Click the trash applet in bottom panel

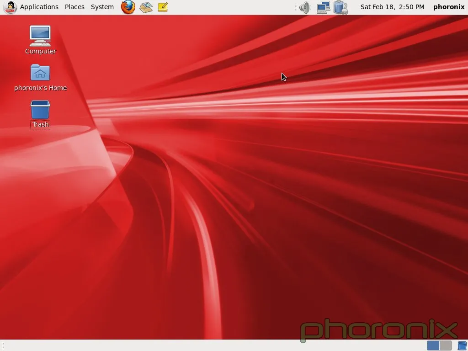coord(462,346)
